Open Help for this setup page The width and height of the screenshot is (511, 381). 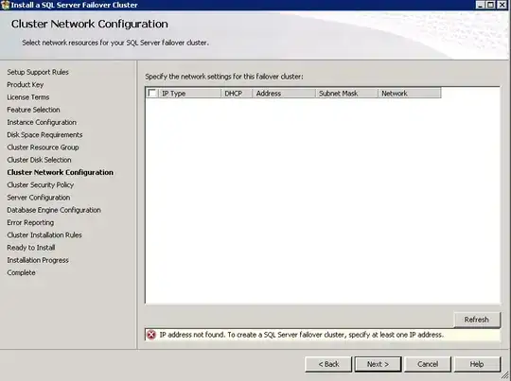click(x=477, y=364)
